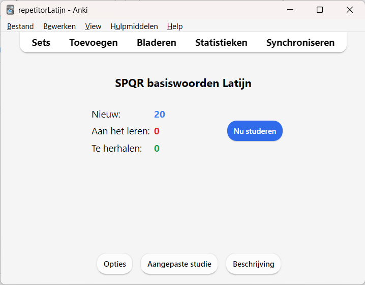Open the Help menu
The image size is (365, 285).
tap(175, 26)
